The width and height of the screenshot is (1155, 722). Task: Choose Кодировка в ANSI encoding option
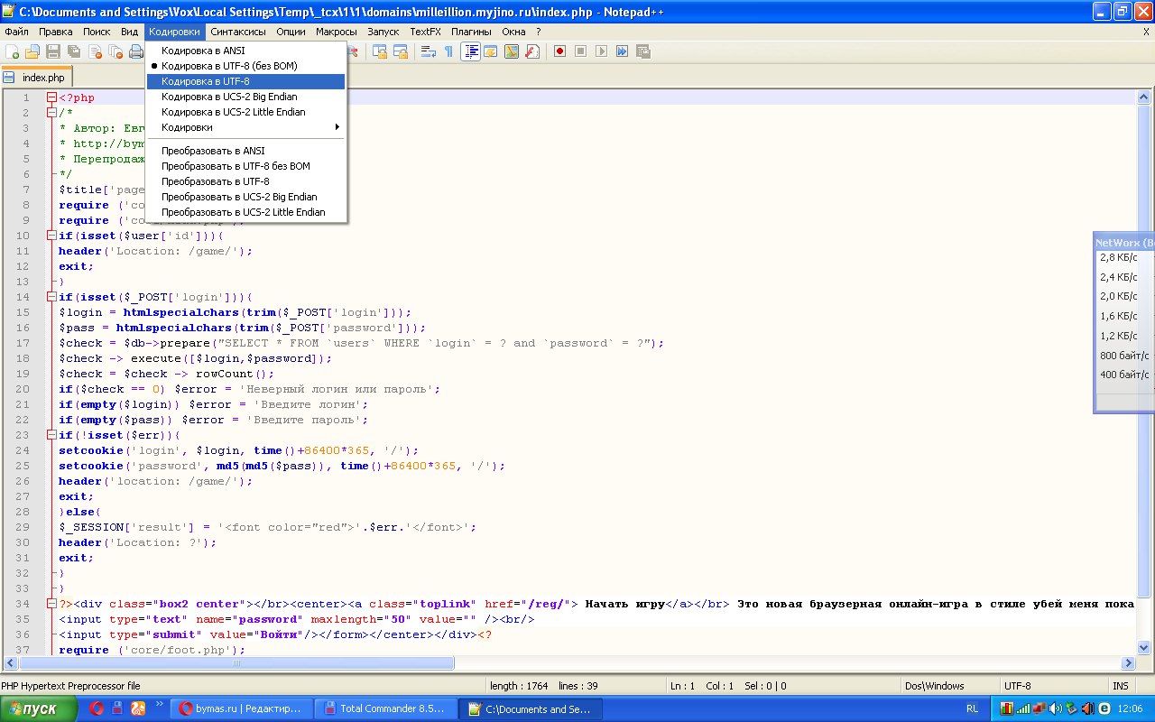click(203, 51)
